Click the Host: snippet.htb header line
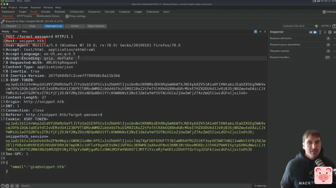This screenshot has width=336, height=188. [x=25, y=41]
